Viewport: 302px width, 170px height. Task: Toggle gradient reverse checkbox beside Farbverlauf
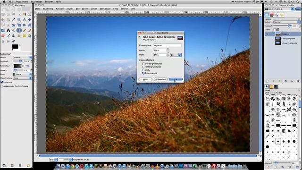tap(25, 66)
